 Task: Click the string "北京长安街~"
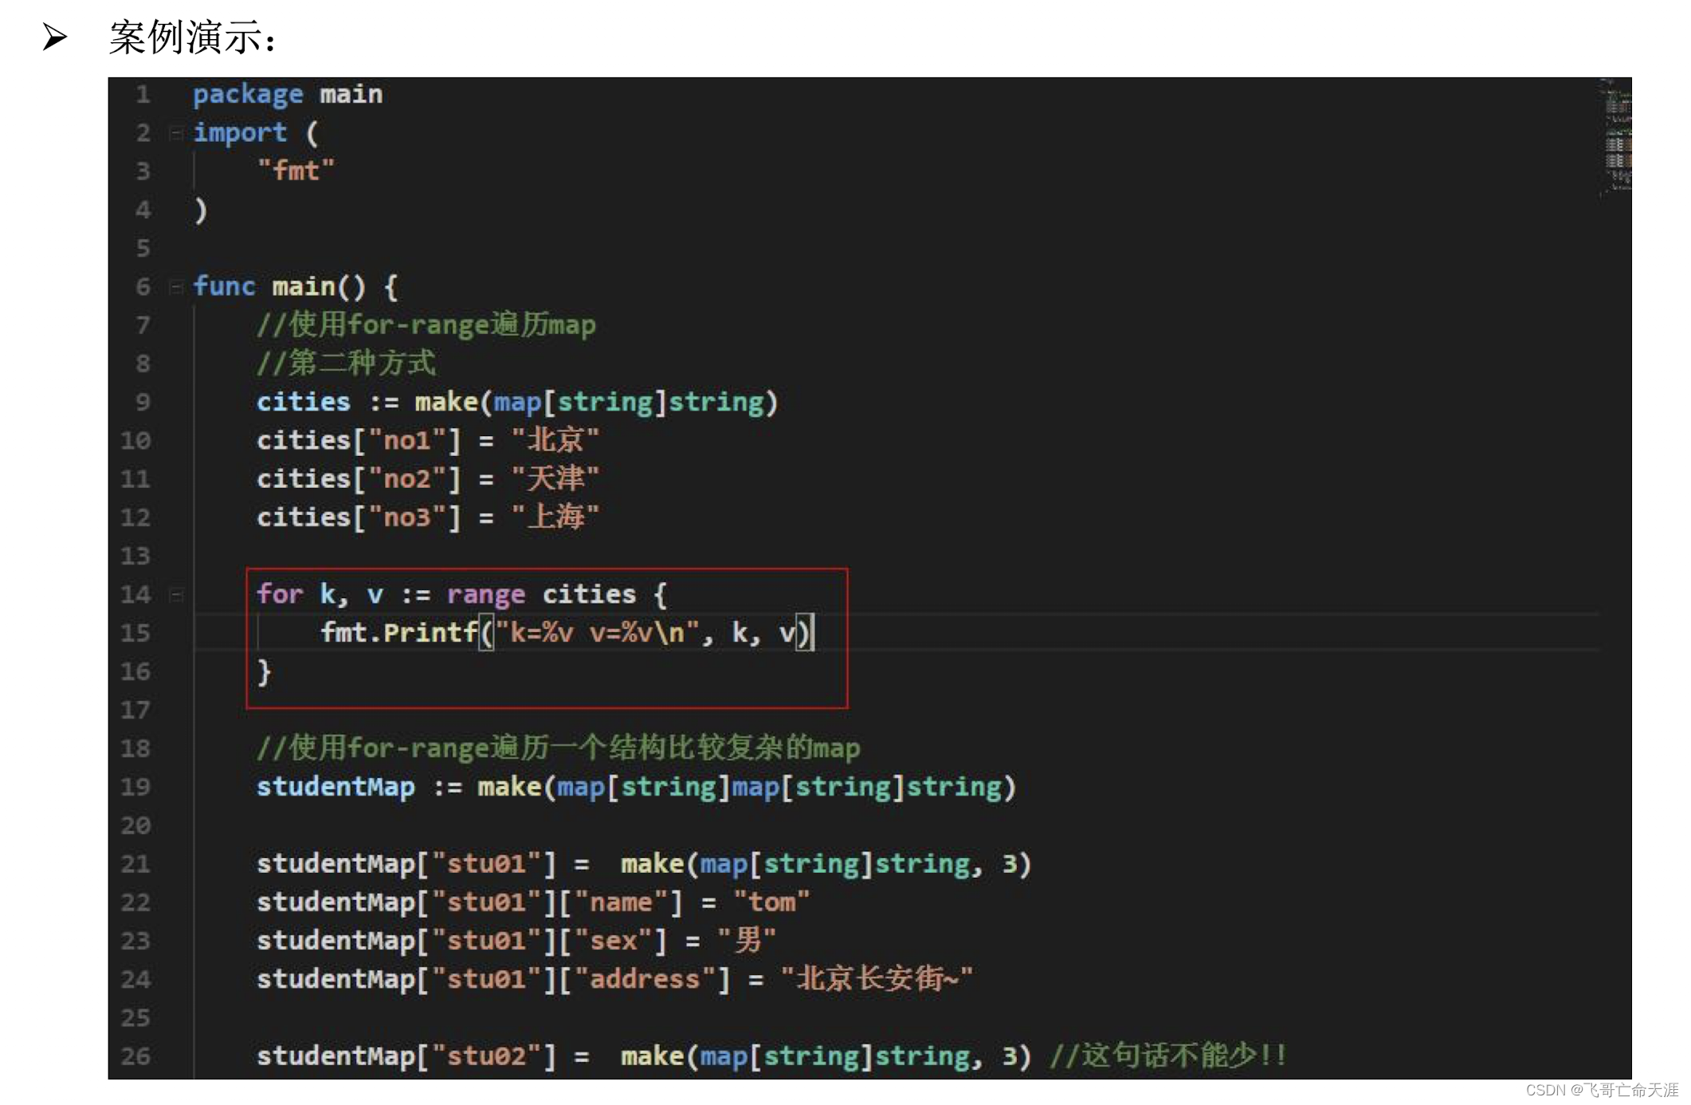(877, 979)
